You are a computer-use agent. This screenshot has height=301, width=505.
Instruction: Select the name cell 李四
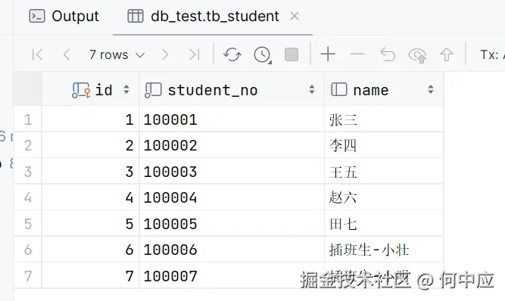384,145
